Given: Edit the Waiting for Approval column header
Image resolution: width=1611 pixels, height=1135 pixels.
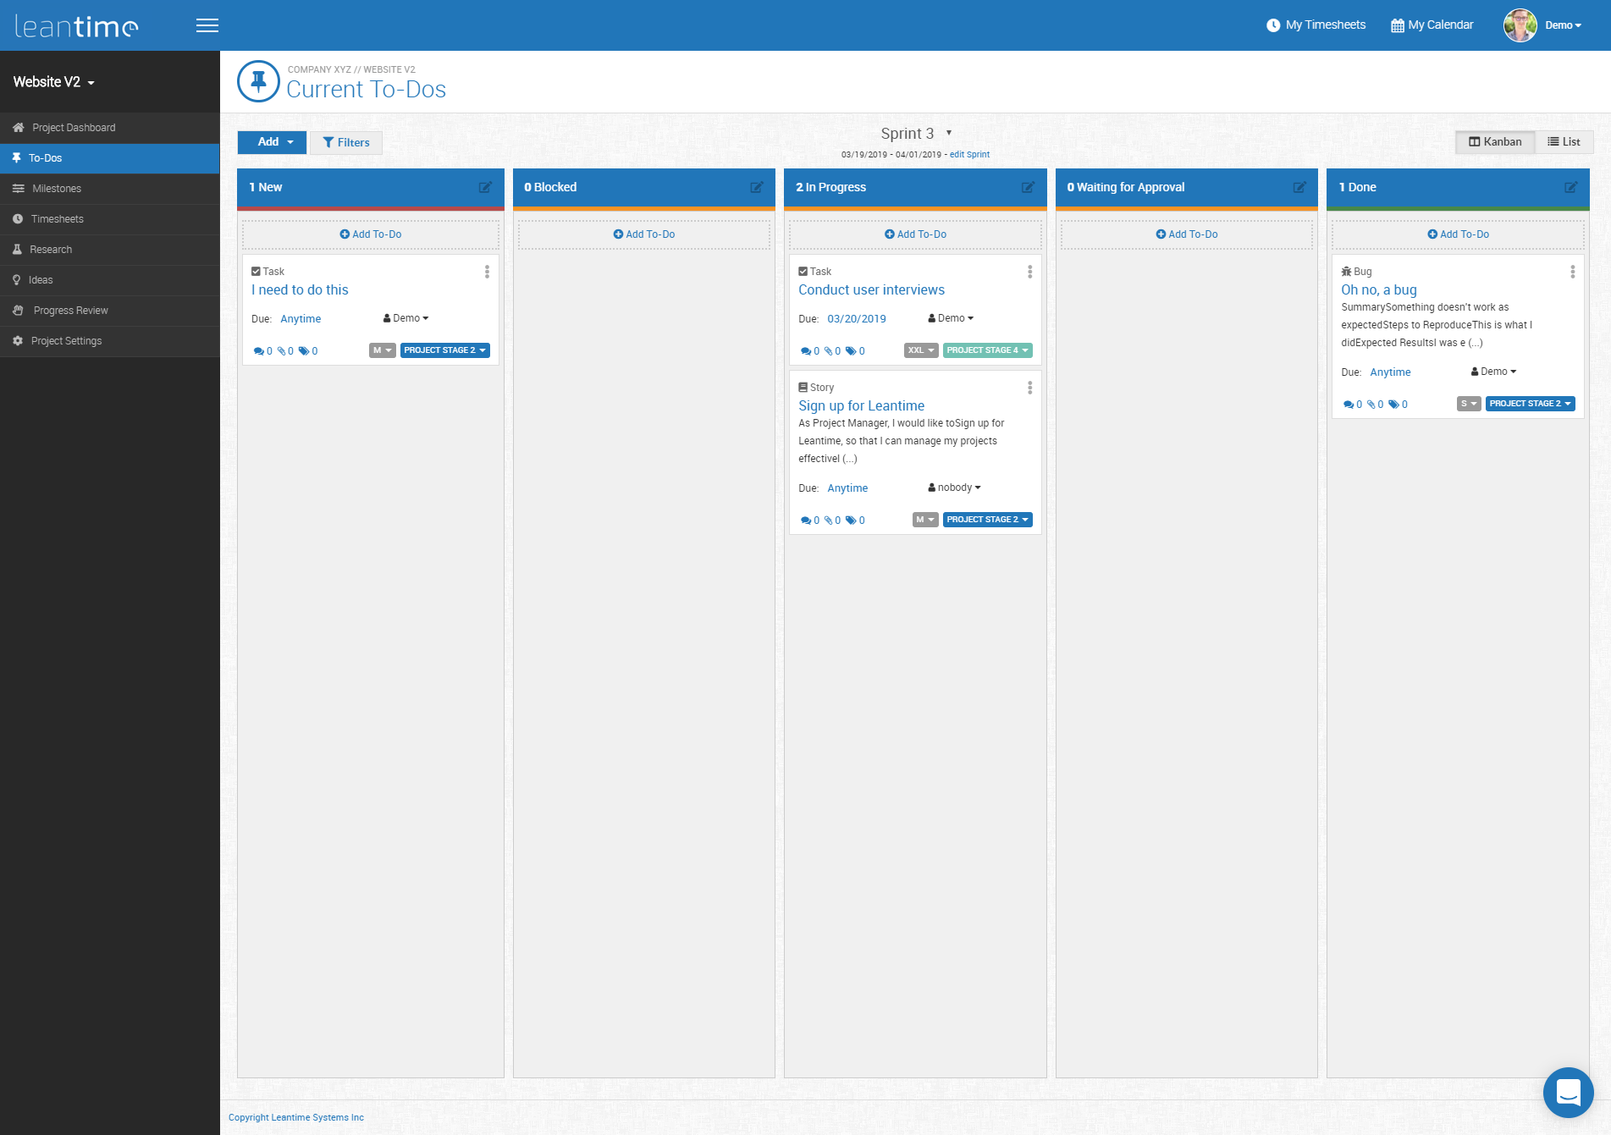Looking at the screenshot, I should pos(1299,187).
